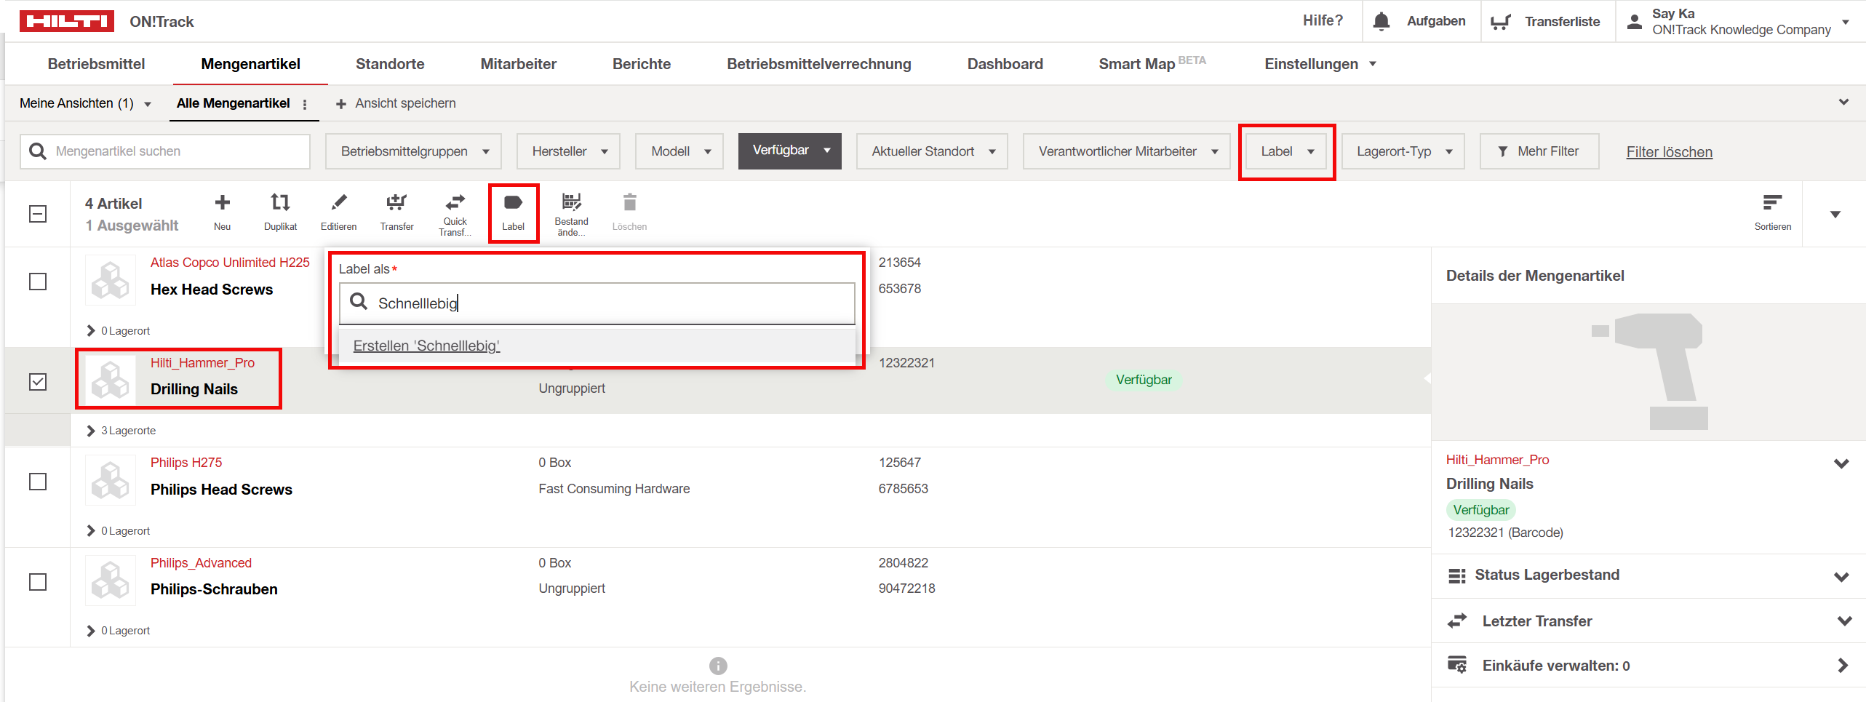
Task: Open the Philips_Advanced item link
Action: (x=201, y=563)
